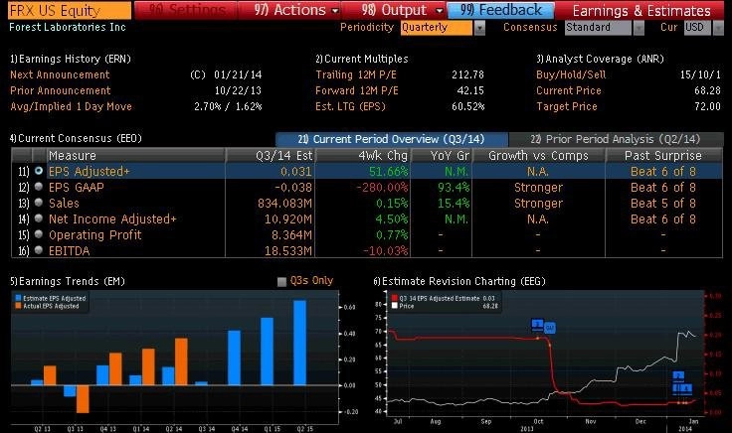
Task: Click the Next Announcement label
Action: coord(60,74)
